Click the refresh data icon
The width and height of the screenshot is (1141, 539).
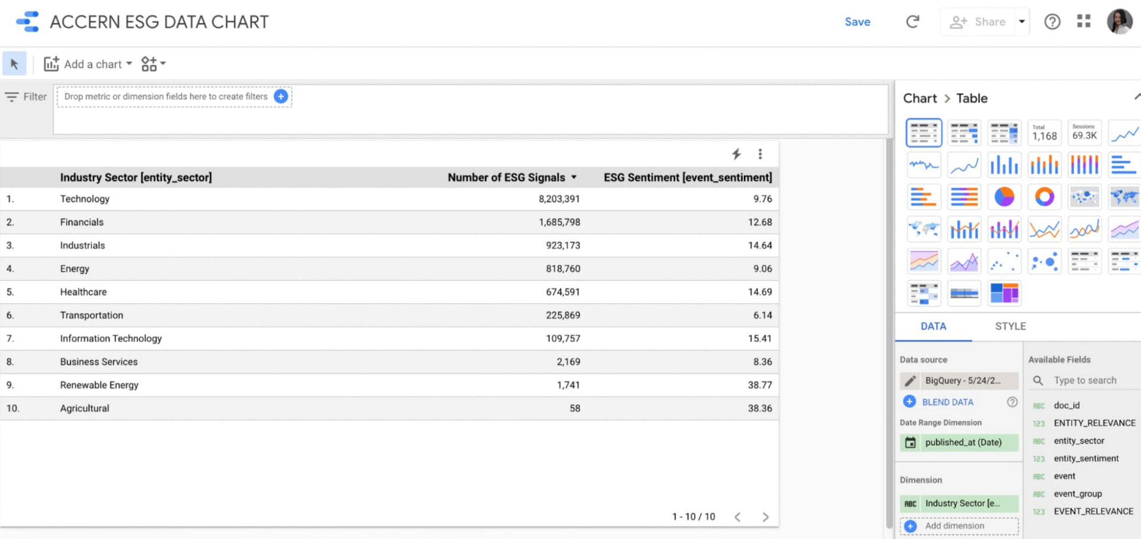point(912,22)
